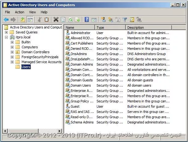Select the Domain Guests group name

82,80
